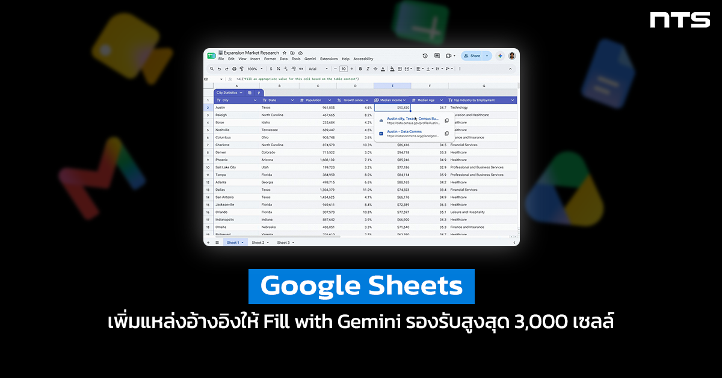Click the user profile avatar
This screenshot has width=722, height=378.
[512, 55]
